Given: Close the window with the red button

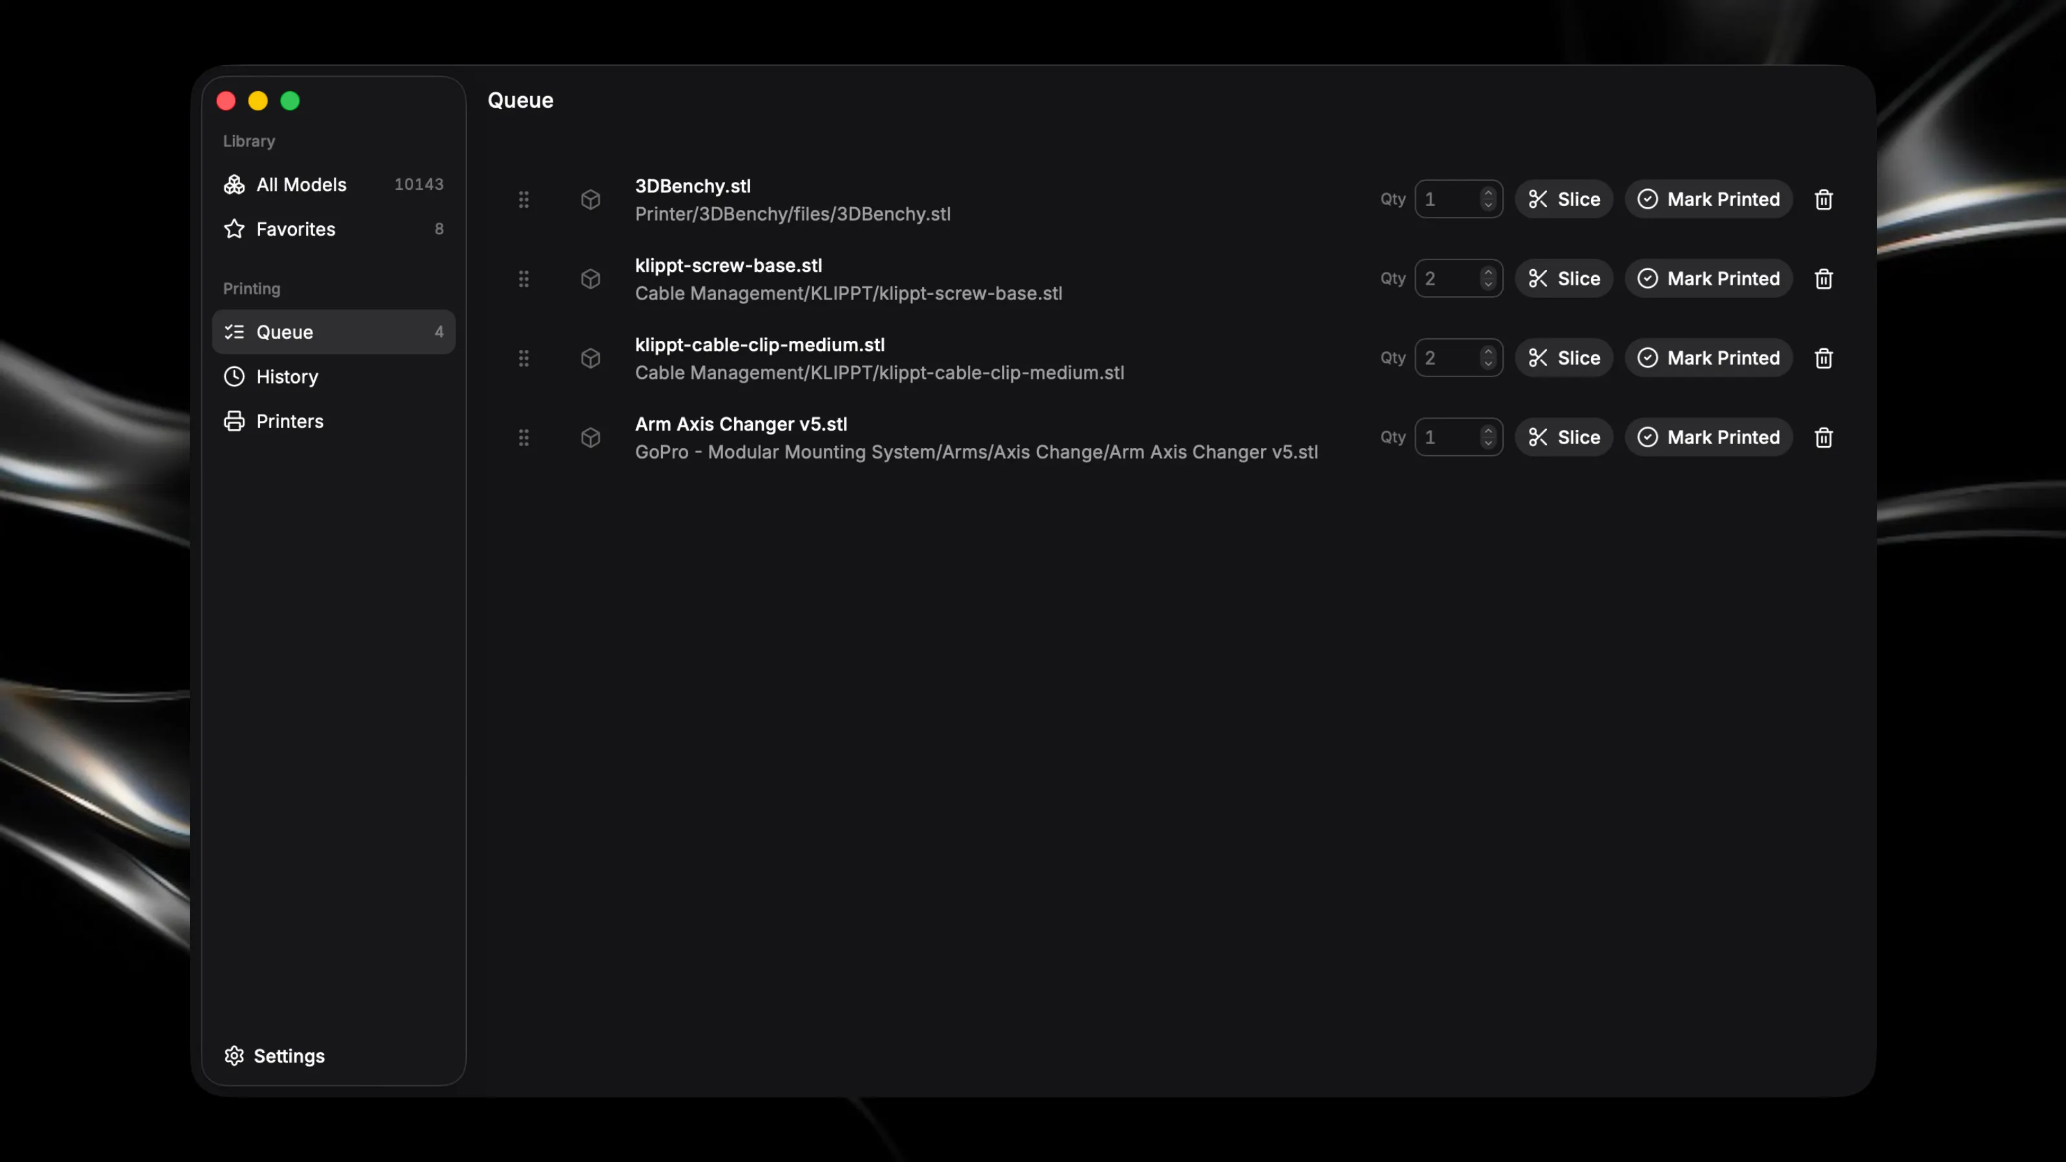Looking at the screenshot, I should click(226, 101).
